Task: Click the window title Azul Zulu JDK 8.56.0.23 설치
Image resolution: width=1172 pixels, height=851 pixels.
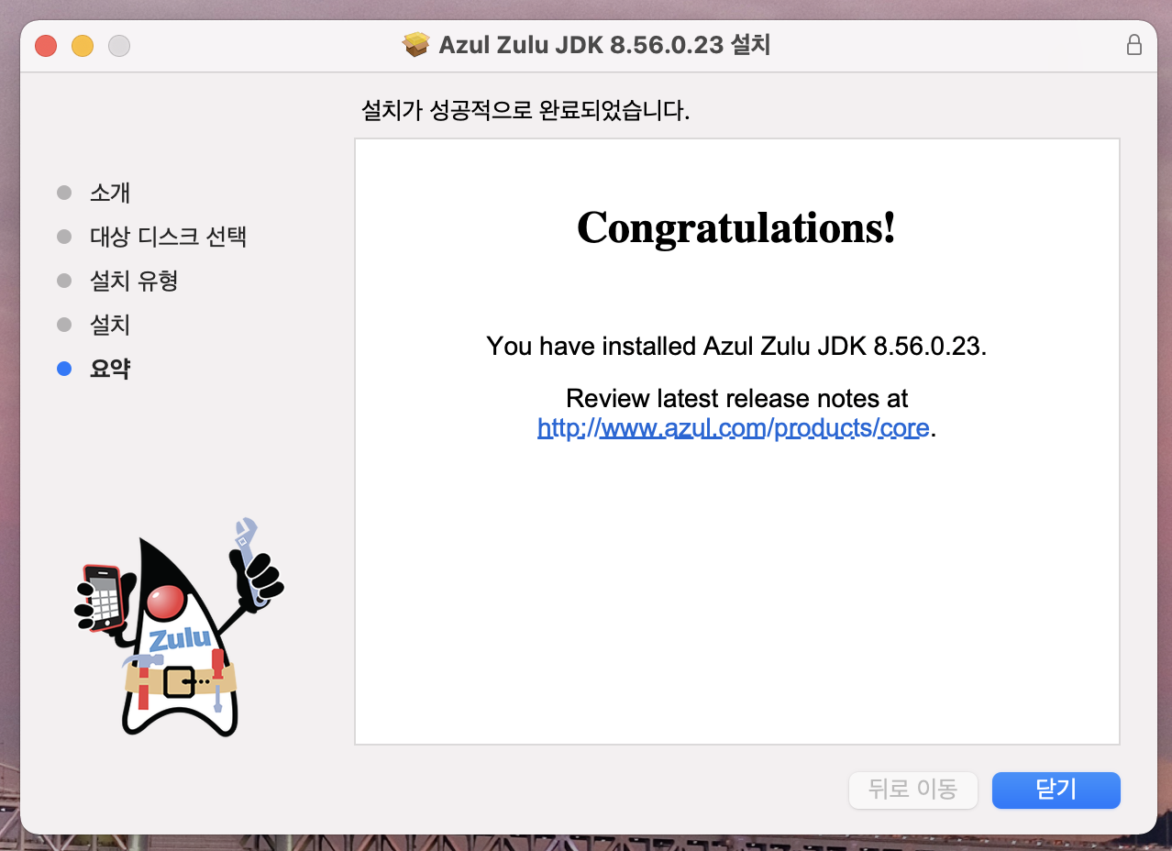Action: coord(604,45)
